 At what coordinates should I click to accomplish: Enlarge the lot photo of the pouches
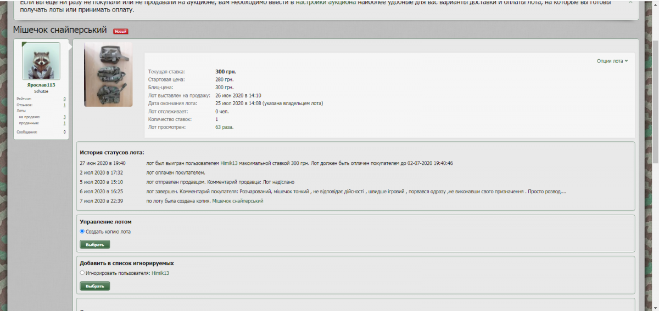pyautogui.click(x=108, y=74)
